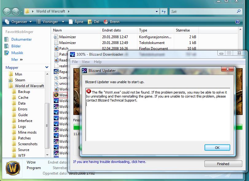Expand Mer favorites chevron
This screenshot has width=249, height=181.
21,60
